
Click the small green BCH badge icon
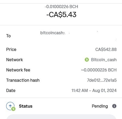pos(13,109)
